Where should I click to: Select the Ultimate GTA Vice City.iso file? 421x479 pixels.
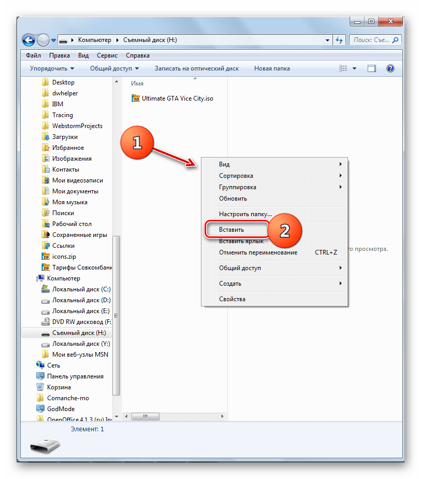(173, 98)
